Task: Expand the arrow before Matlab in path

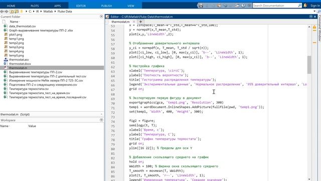Action: (x=41, y=12)
